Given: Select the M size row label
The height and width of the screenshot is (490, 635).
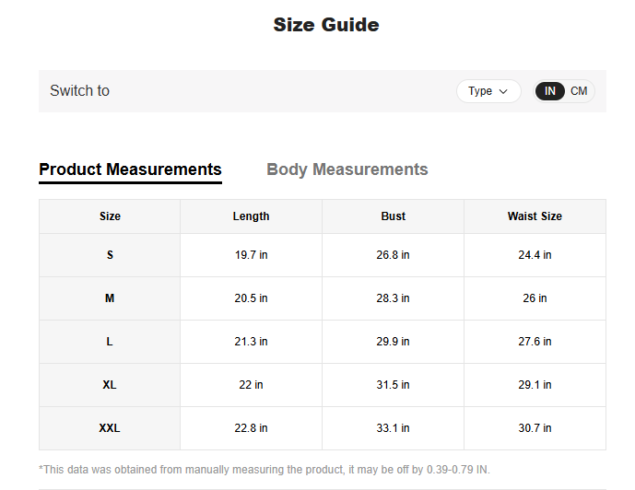Looking at the screenshot, I should (110, 298).
